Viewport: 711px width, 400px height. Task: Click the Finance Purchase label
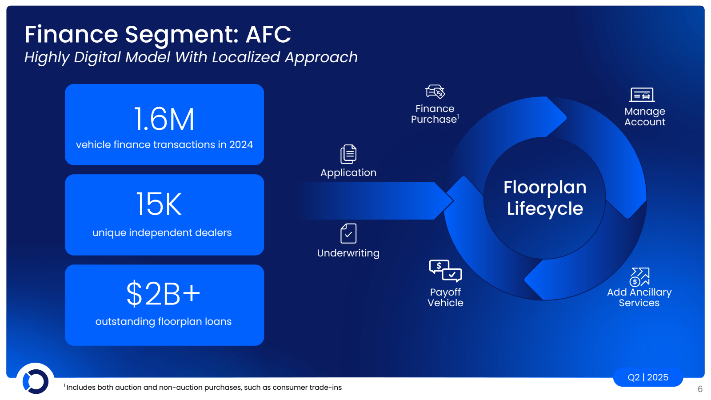point(435,114)
